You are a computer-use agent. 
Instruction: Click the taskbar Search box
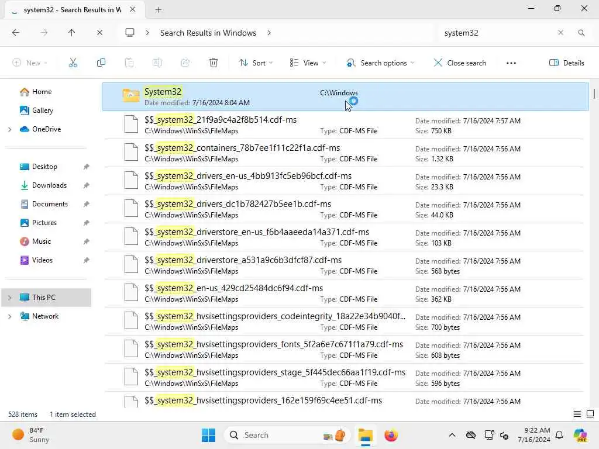tap(287, 435)
